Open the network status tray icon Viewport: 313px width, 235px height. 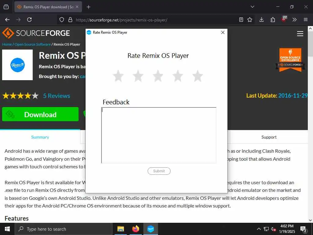[266, 229]
